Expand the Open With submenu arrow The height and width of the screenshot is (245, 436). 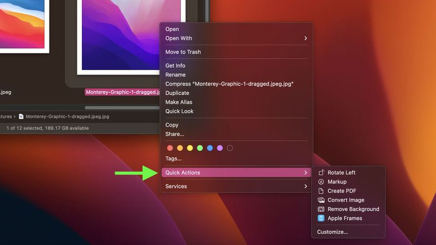click(x=305, y=38)
